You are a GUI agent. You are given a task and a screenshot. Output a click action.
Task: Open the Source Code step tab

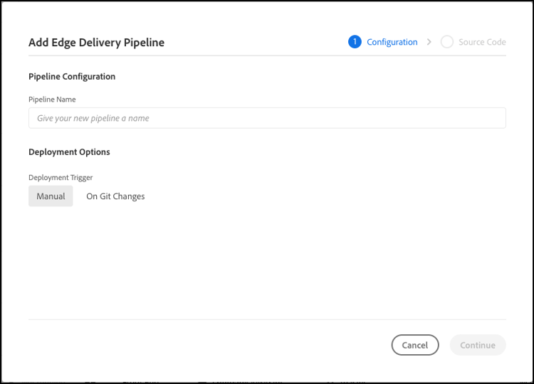482,42
